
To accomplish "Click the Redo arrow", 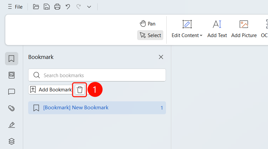I will click(79, 7).
